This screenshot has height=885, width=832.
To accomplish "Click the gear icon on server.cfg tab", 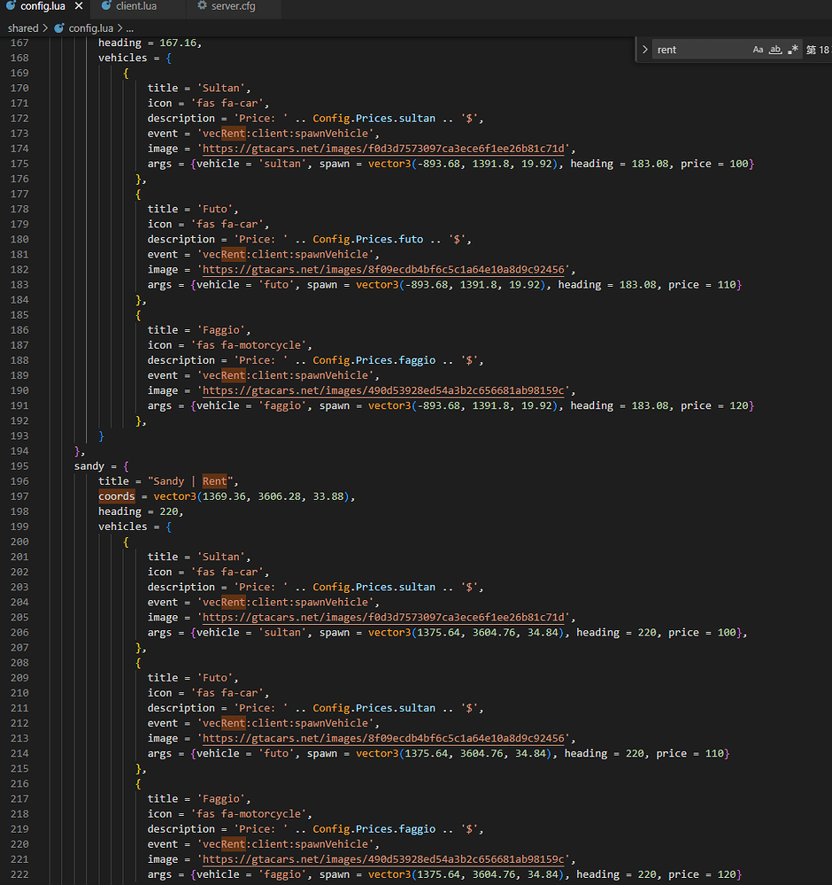I will point(202,6).
